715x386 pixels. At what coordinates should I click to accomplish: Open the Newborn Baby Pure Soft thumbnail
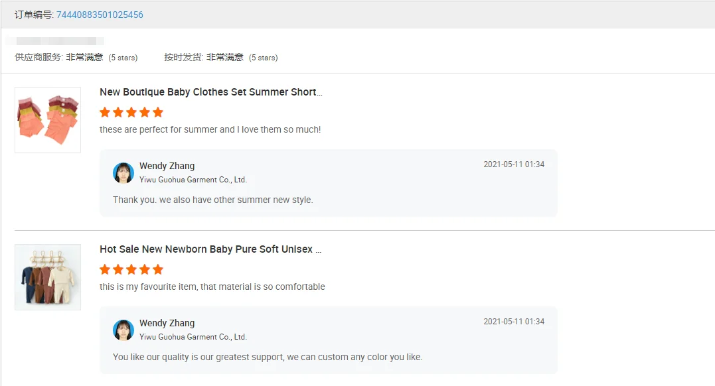48,277
